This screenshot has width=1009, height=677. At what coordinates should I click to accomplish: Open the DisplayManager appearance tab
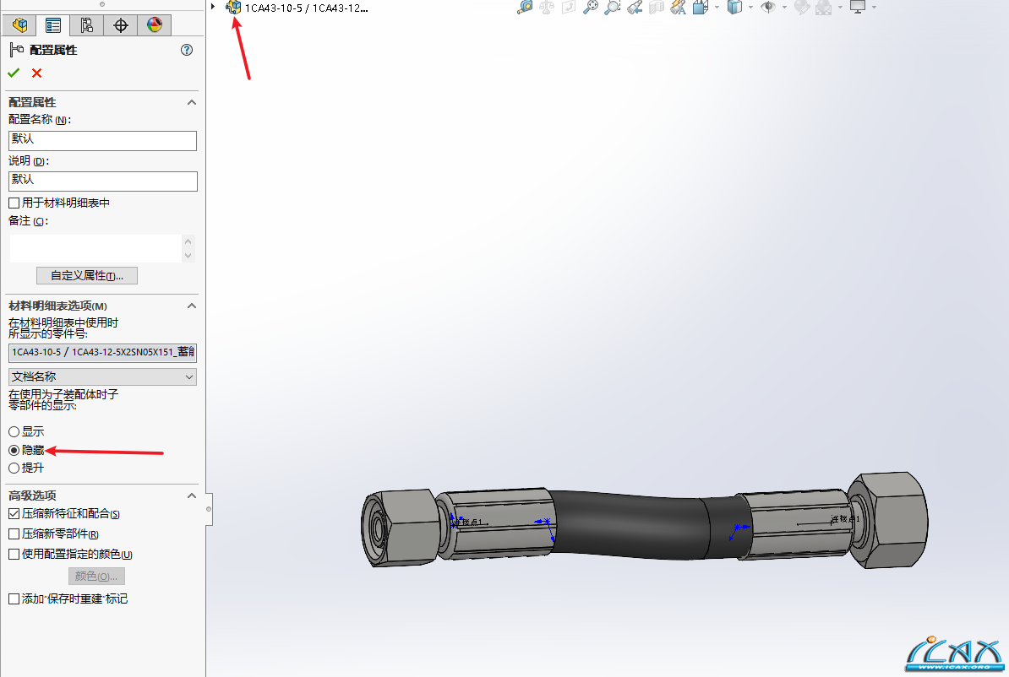point(154,25)
